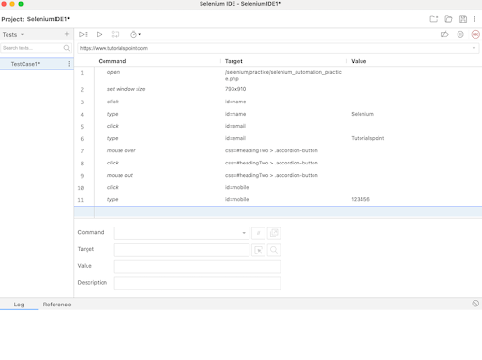Select target in page icon
This screenshot has width=482, height=360.
tap(258, 250)
